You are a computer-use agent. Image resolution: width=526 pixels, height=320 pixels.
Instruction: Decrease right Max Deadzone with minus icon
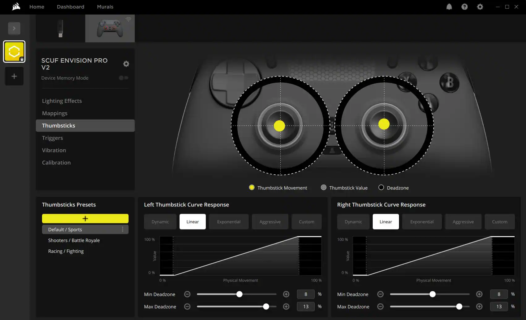tap(380, 307)
